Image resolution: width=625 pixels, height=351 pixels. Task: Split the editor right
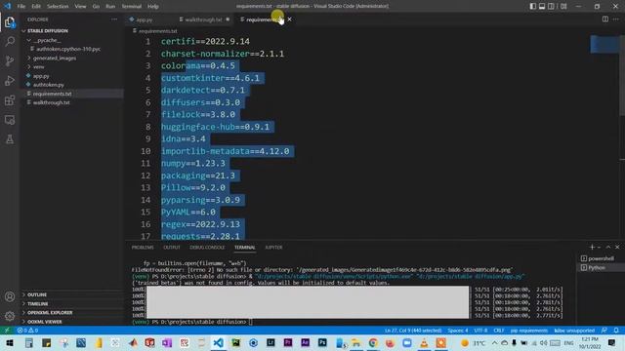pos(605,19)
